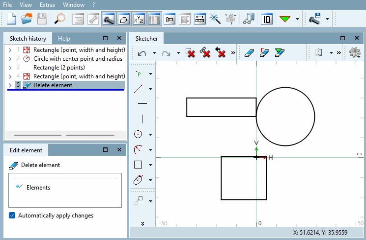
Task: Click the wrench settings icon in toolbar
Action: (x=93, y=19)
